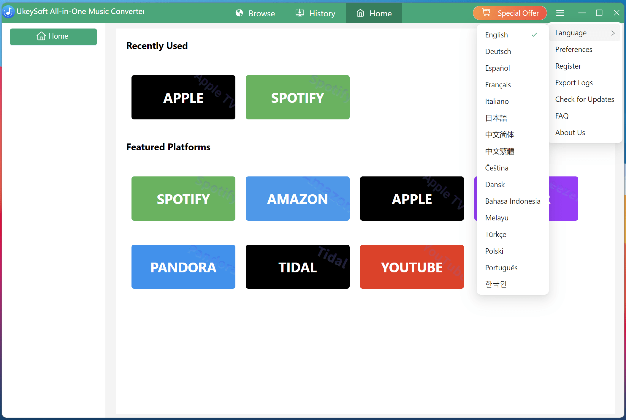Click the shopping cart icon on Special Offer
The image size is (626, 420).
486,13
